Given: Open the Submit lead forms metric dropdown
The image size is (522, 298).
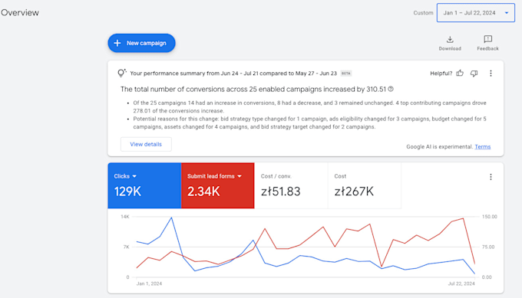Looking at the screenshot, I should click(x=214, y=176).
